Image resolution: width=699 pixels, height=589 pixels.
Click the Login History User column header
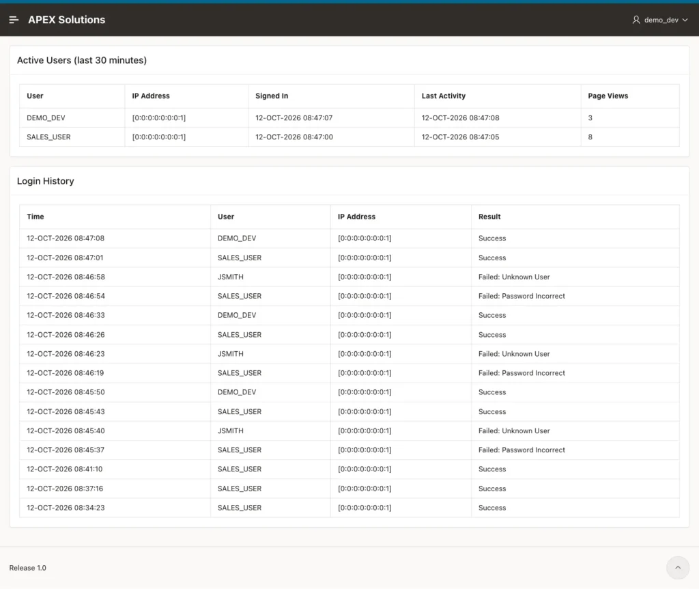pyautogui.click(x=225, y=217)
